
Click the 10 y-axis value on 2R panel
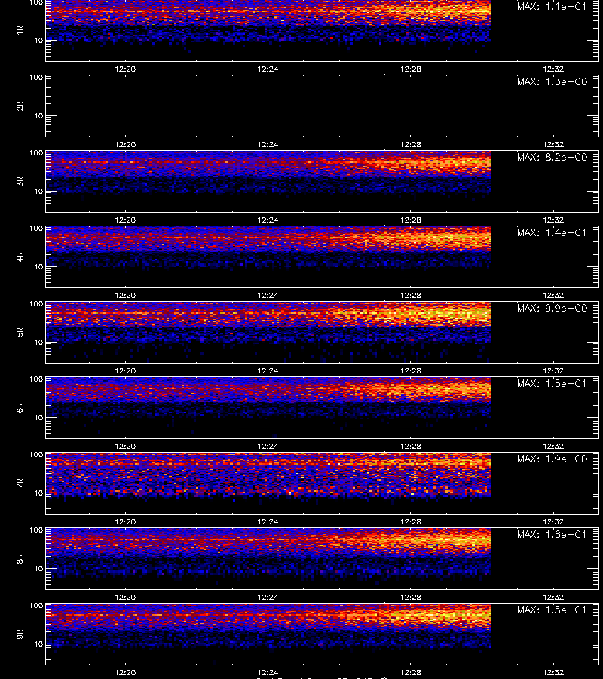pyautogui.click(x=38, y=115)
